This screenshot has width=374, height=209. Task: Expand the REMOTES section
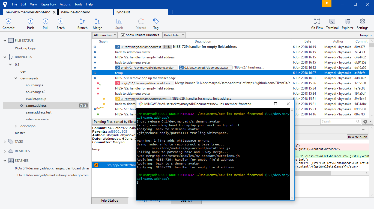pos(5,151)
